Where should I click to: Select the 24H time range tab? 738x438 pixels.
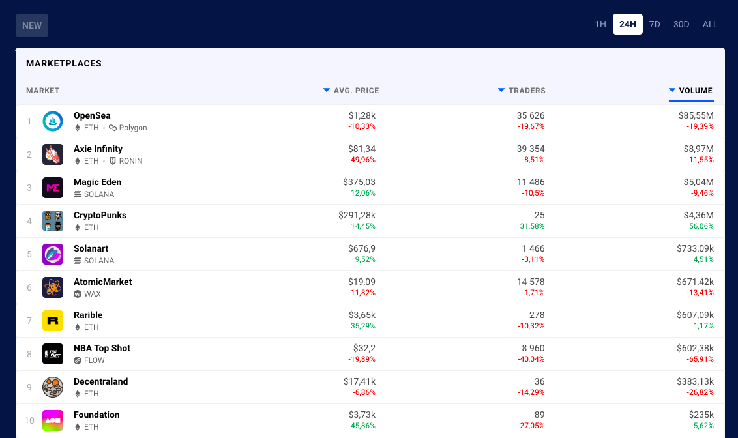point(627,25)
